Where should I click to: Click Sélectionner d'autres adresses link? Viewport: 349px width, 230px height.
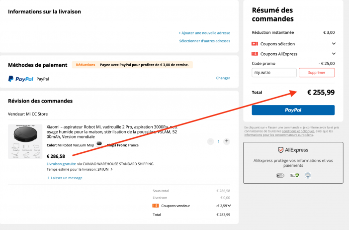click(204, 41)
